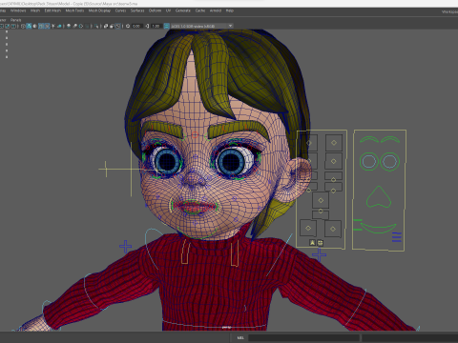458x343 pixels.
Task: Click the MEL script language label
Action: click(x=240, y=337)
